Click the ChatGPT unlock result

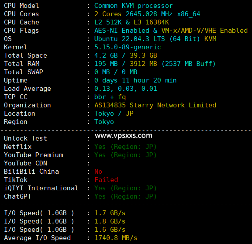125,196
